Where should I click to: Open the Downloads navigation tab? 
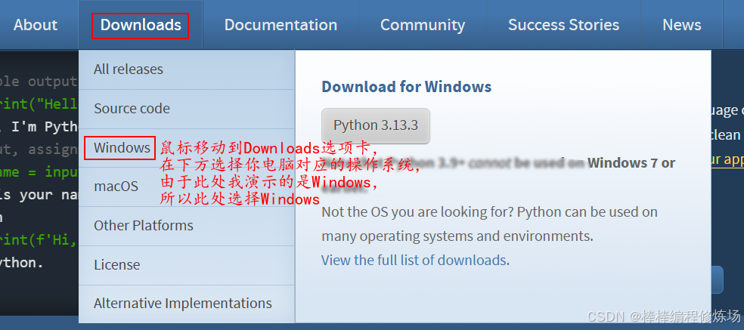[x=141, y=25]
